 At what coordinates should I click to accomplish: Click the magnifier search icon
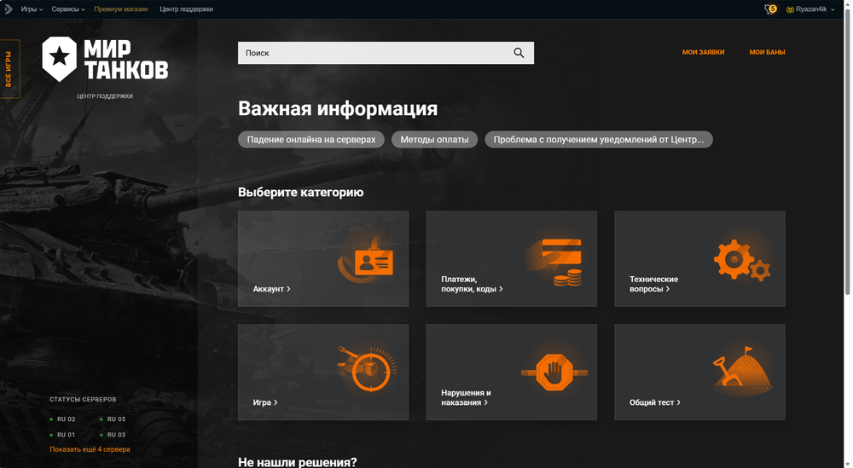(x=519, y=53)
